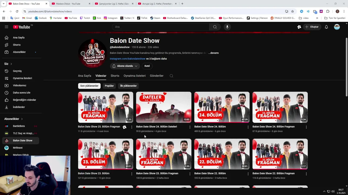Reload the page in Chrome
Screen dimensions: 348x195
[x=17, y=11]
